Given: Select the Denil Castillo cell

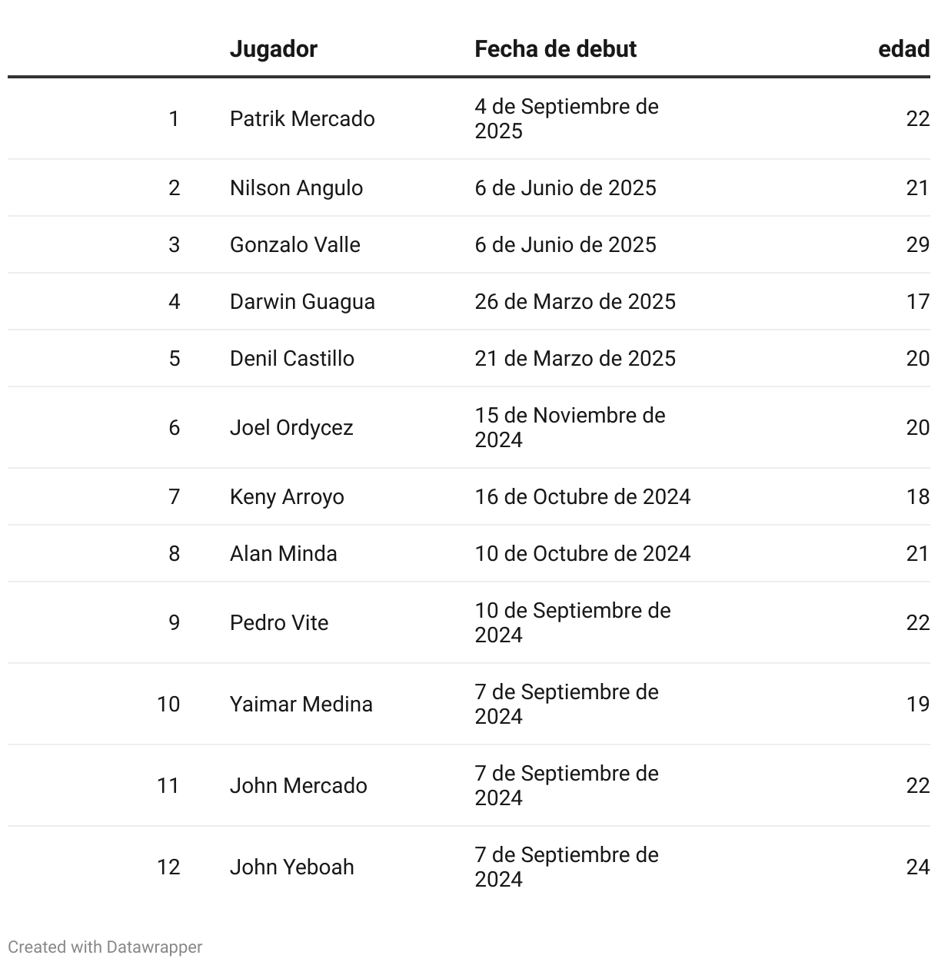Looking at the screenshot, I should [292, 359].
